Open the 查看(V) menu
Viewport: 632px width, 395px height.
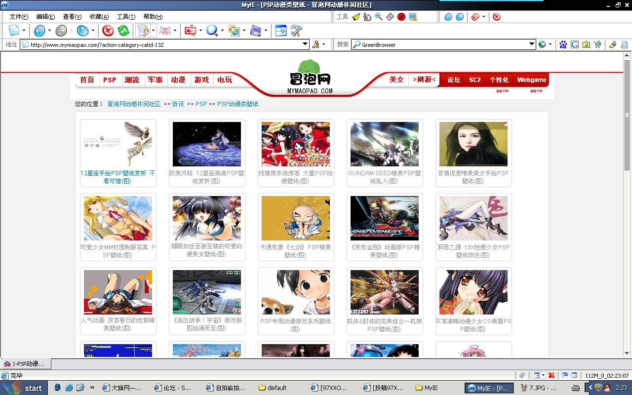tap(72, 17)
